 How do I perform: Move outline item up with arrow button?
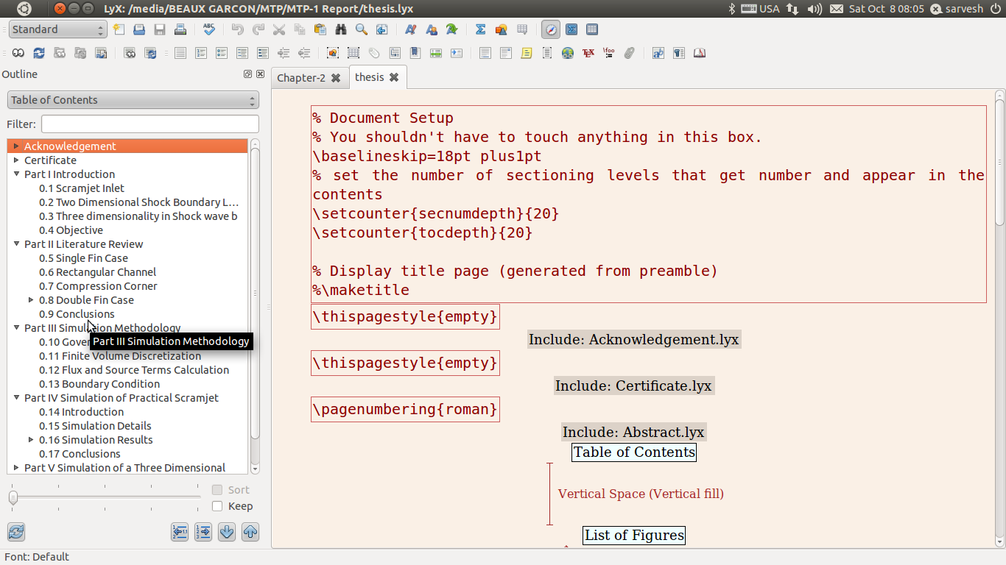click(x=250, y=532)
